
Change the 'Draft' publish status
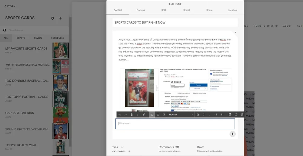pos(200,147)
